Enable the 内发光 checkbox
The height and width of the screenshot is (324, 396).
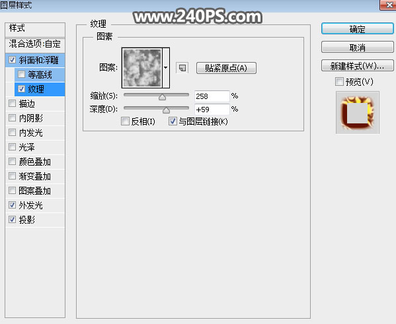[x=12, y=133]
